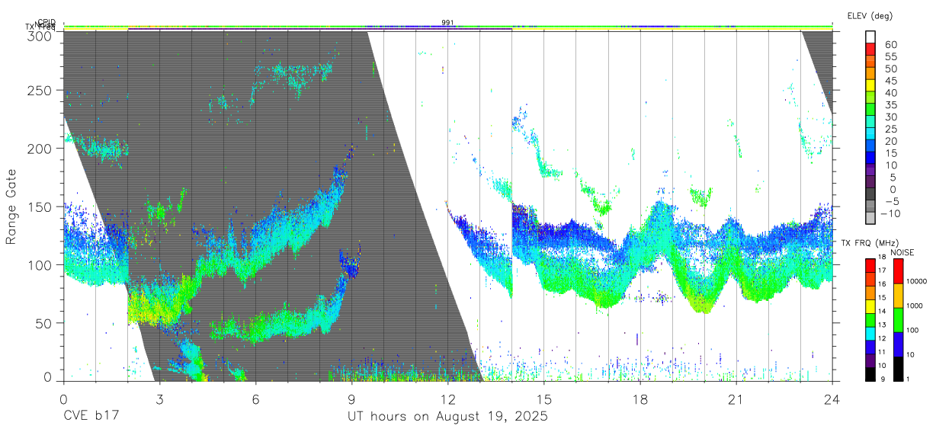Click the 40 label on ELEV colorbar
This screenshot has height=432, width=936.
[891, 93]
